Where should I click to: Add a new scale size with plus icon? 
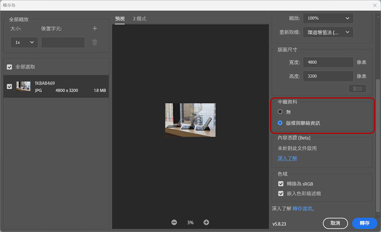pyautogui.click(x=95, y=29)
